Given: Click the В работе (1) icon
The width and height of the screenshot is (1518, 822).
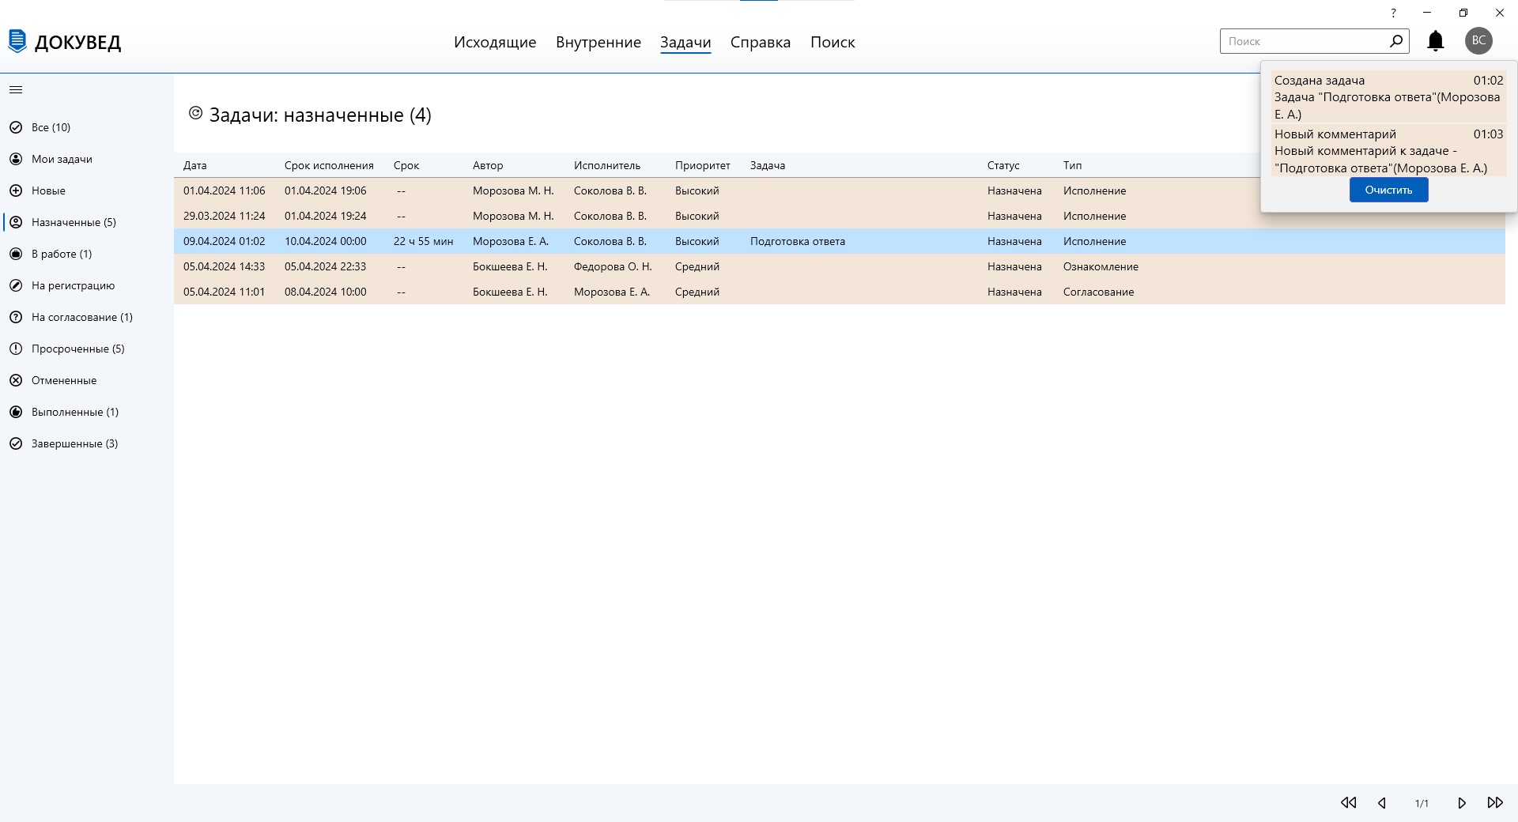Looking at the screenshot, I should [x=16, y=254].
